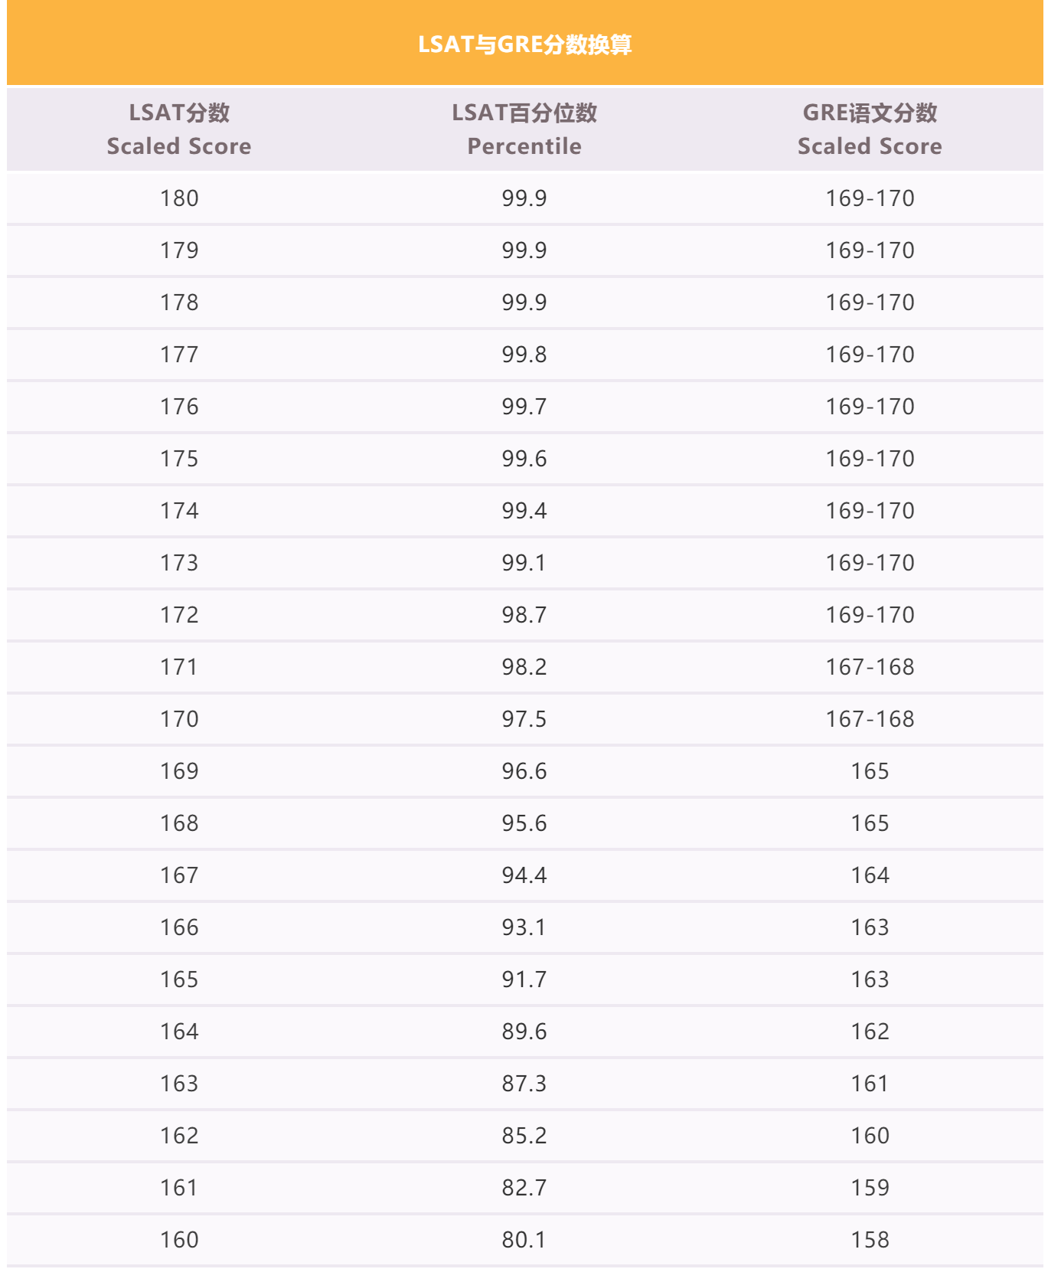The image size is (1061, 1282).
Task: Click the percentile value 99.7
Action: 524,407
